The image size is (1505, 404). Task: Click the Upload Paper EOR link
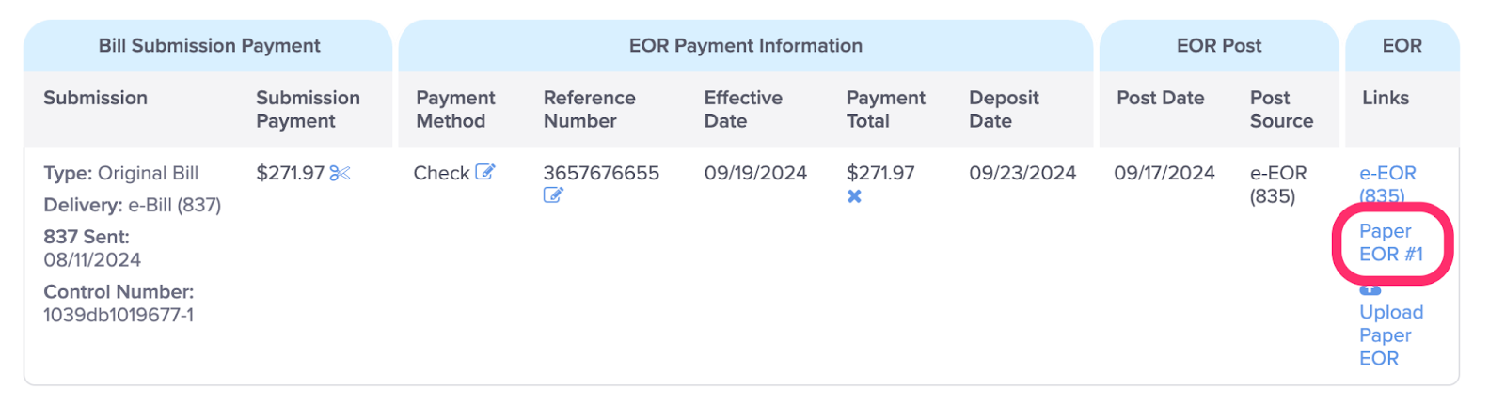(x=1391, y=335)
